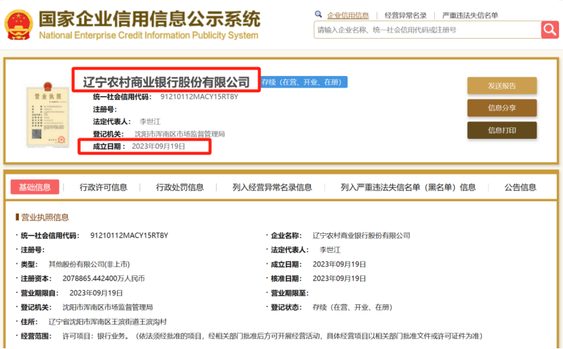Click the red search magnifier button
Screen dimensions: 563x349
coord(549,29)
